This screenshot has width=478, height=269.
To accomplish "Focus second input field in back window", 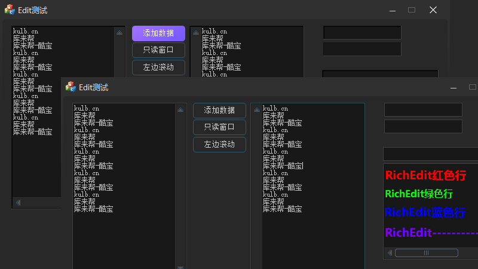I will pyautogui.click(x=362, y=49).
